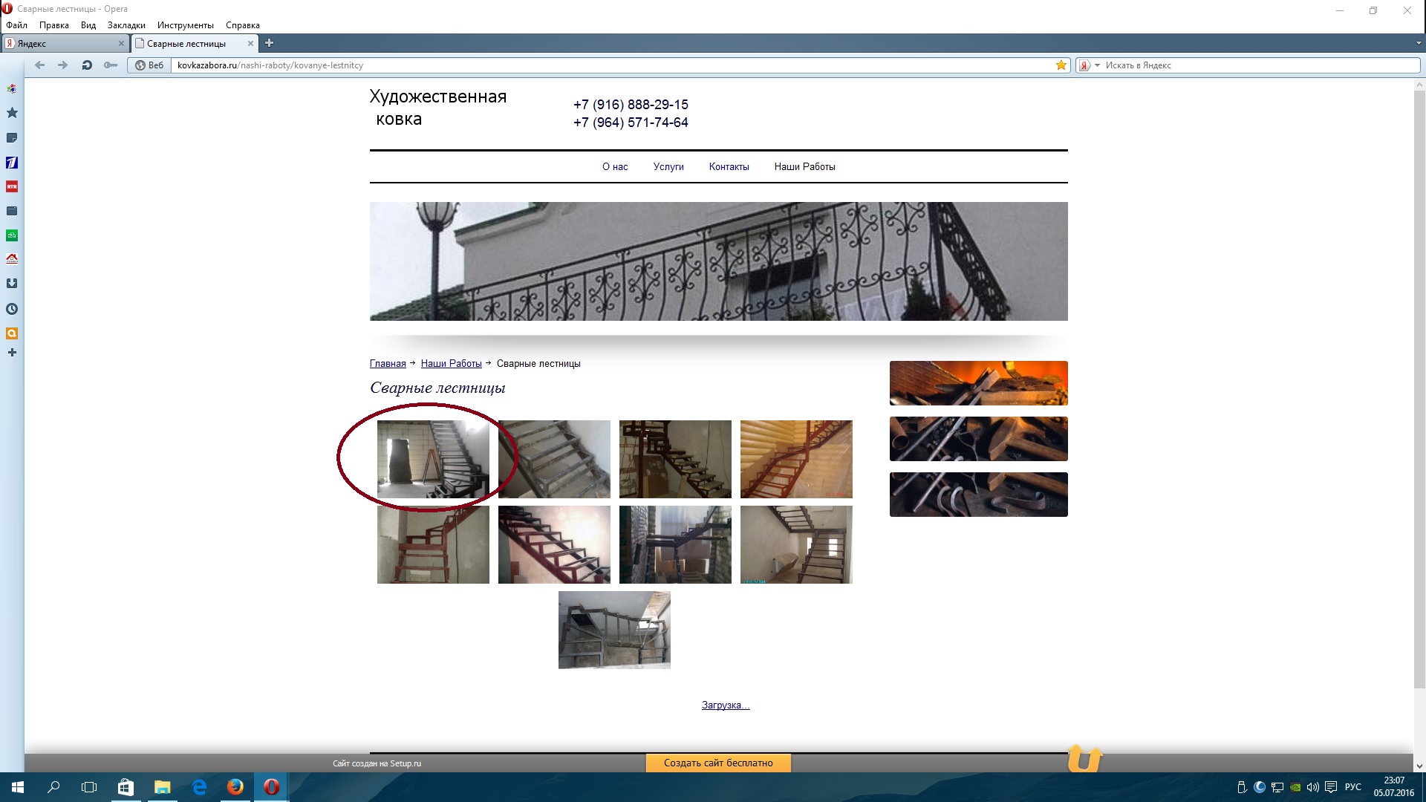The width and height of the screenshot is (1426, 802).
Task: Click the О нас navigation link
Action: pos(615,167)
